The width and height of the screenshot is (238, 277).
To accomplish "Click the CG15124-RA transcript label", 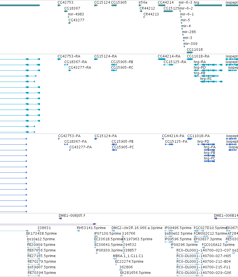I will pos(105,56).
